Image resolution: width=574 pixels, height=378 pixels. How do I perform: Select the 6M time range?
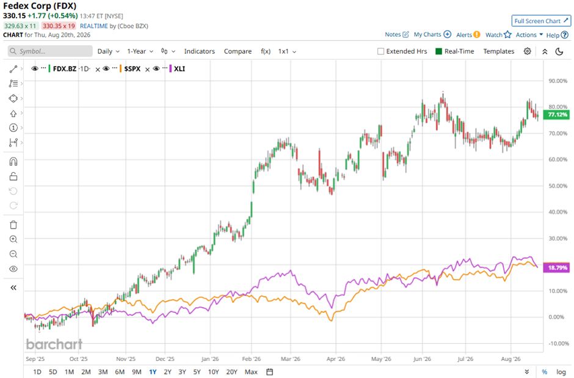[120, 372]
